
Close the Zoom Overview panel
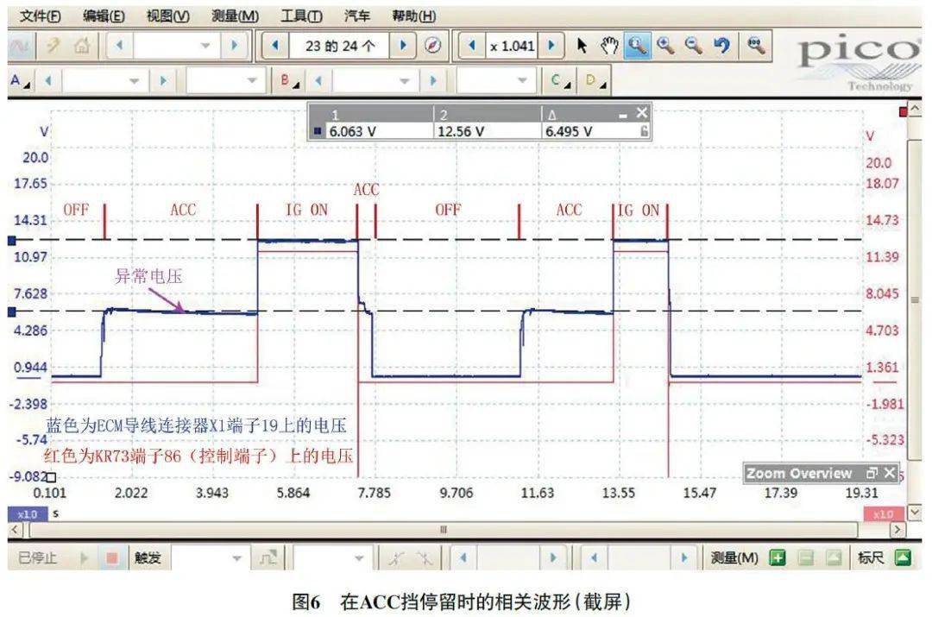890,473
